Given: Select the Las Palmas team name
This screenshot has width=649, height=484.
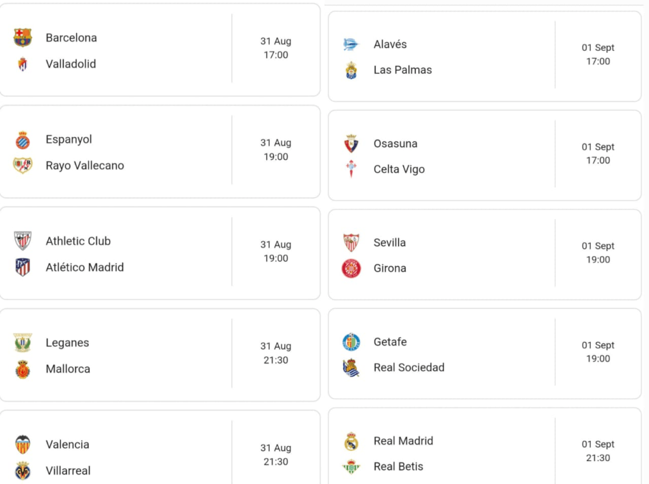Looking at the screenshot, I should click(402, 70).
